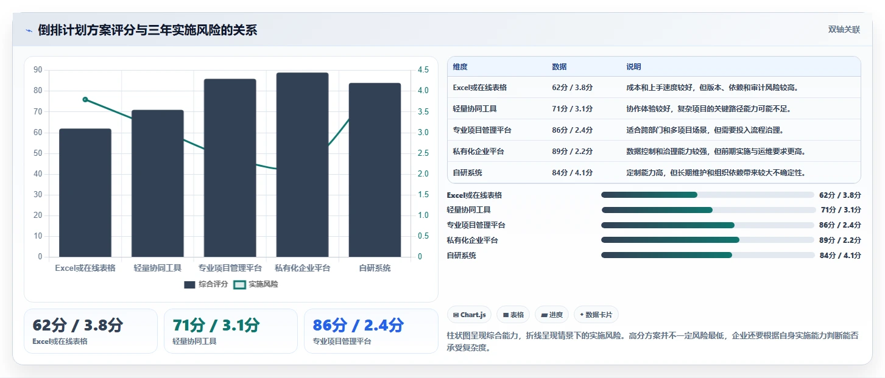Click the icon left of the panel title
This screenshot has width=885, height=378.
click(29, 30)
